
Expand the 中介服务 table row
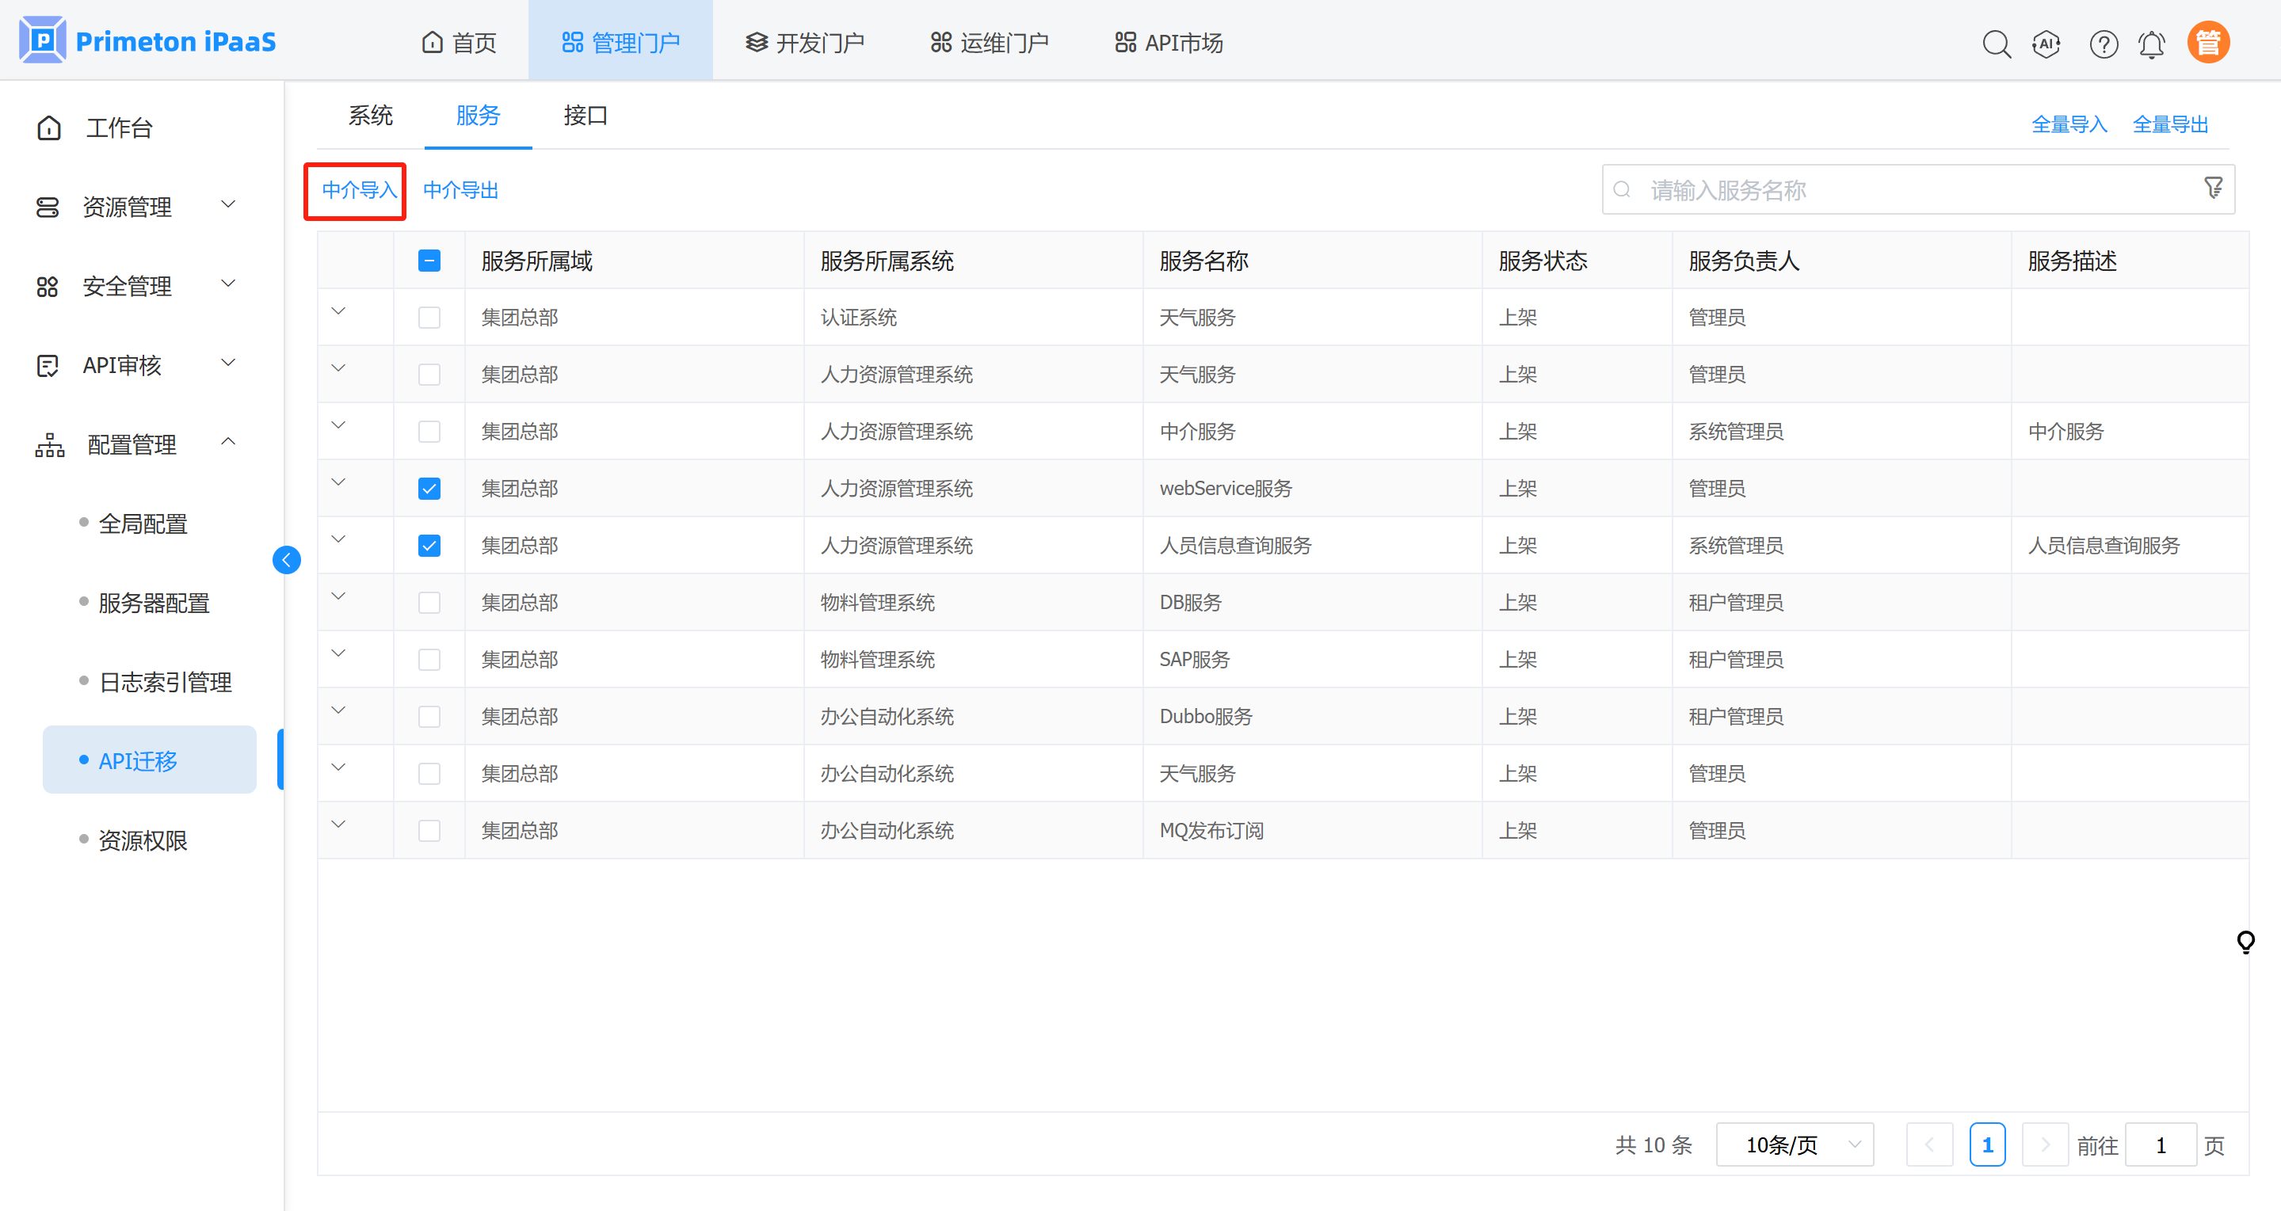coord(338,426)
